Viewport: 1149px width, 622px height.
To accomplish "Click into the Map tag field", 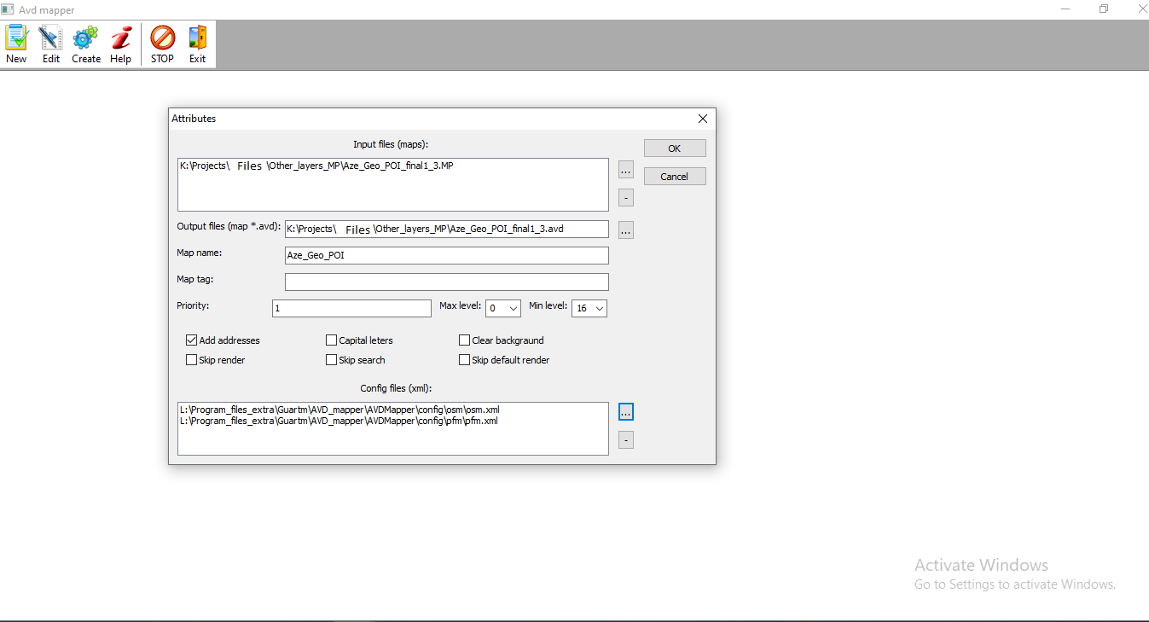I will [446, 282].
